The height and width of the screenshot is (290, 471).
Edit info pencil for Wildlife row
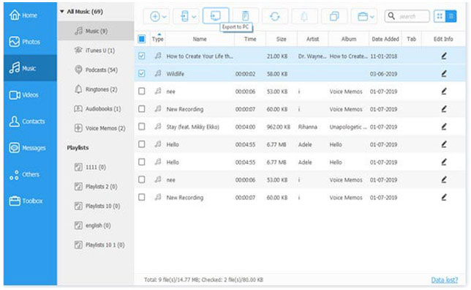[x=444, y=74]
